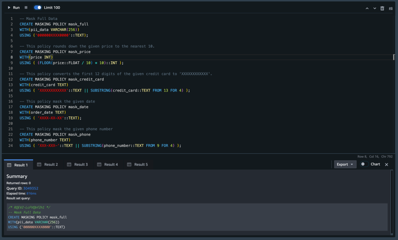This screenshot has height=240, width=398.
Task: Move cell up with the up chevron
Action: tap(367, 8)
